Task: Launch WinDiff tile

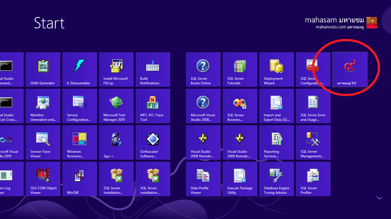Action: click(80, 179)
